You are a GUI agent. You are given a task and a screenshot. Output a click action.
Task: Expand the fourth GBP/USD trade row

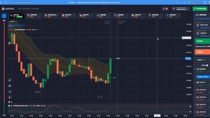pyautogui.click(x=195, y=112)
